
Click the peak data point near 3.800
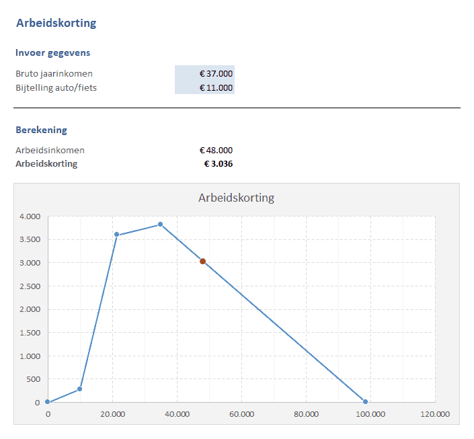[x=160, y=225]
